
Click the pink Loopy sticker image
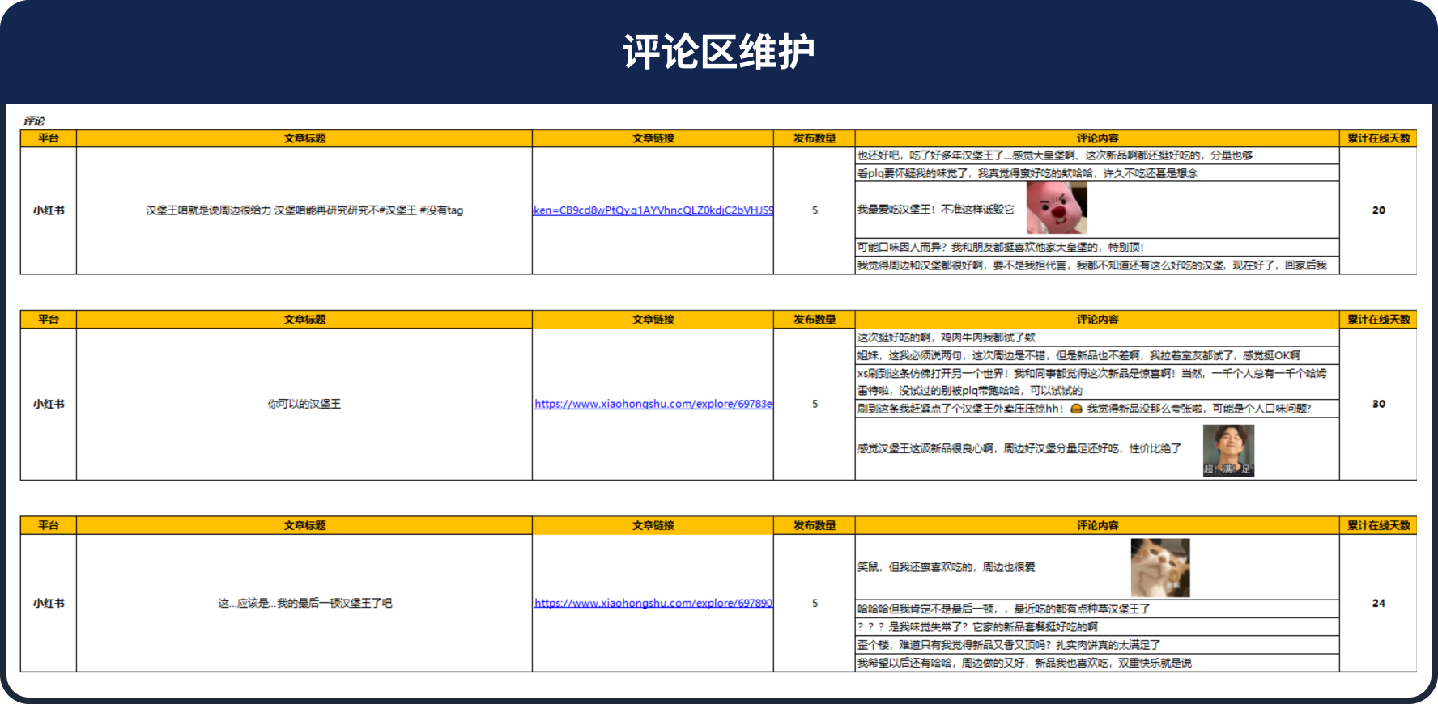[x=1057, y=208]
